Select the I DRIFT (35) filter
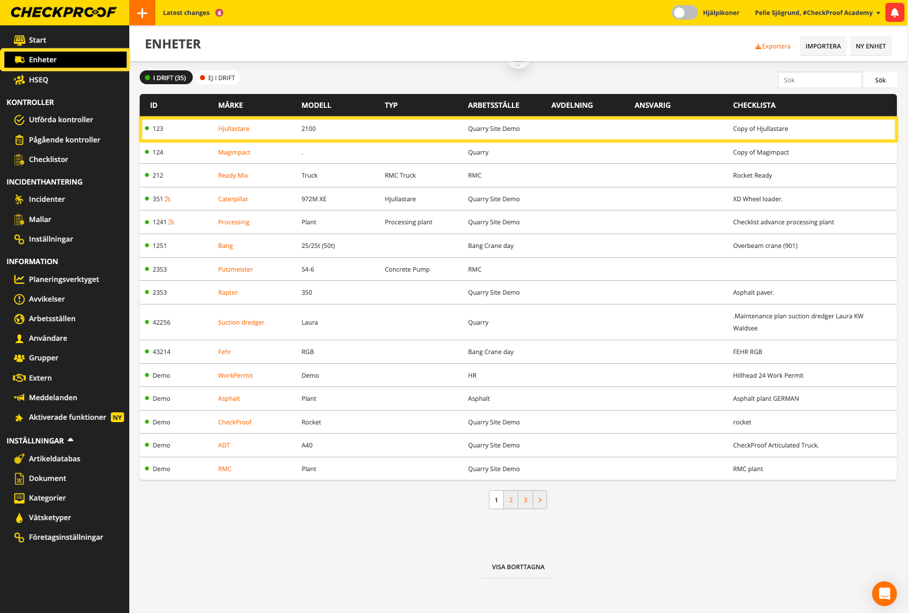 (x=166, y=78)
